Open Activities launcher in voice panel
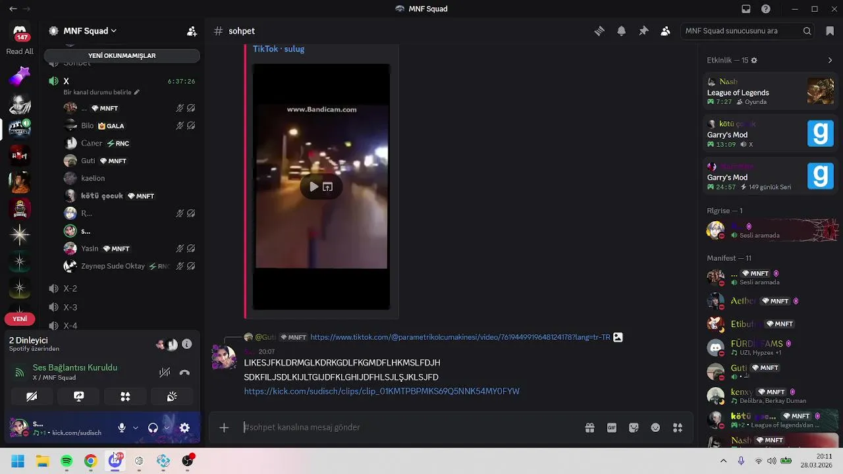Image resolution: width=843 pixels, height=474 pixels. pos(125,396)
